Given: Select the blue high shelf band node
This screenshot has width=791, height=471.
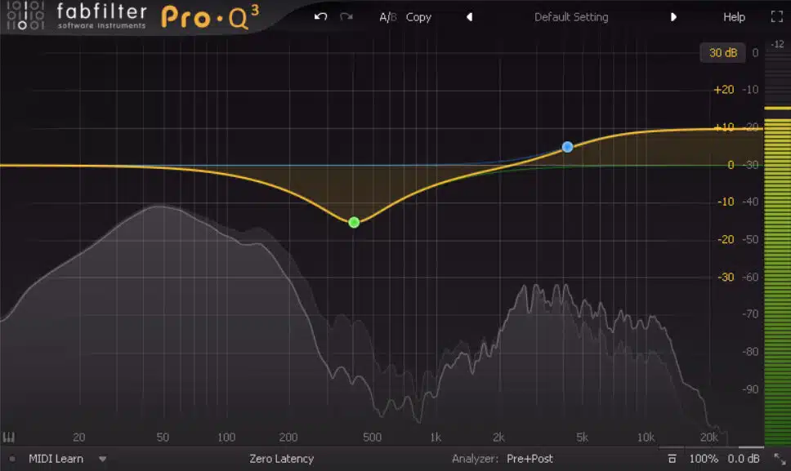Looking at the screenshot, I should [x=568, y=147].
